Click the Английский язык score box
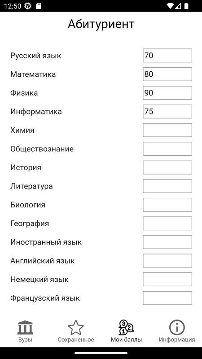202x359 pixels. click(167, 261)
